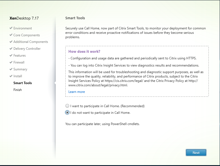Click the checkmark icon beside Firewall
Viewport: 220px width, 166px height.
[x=11, y=62]
